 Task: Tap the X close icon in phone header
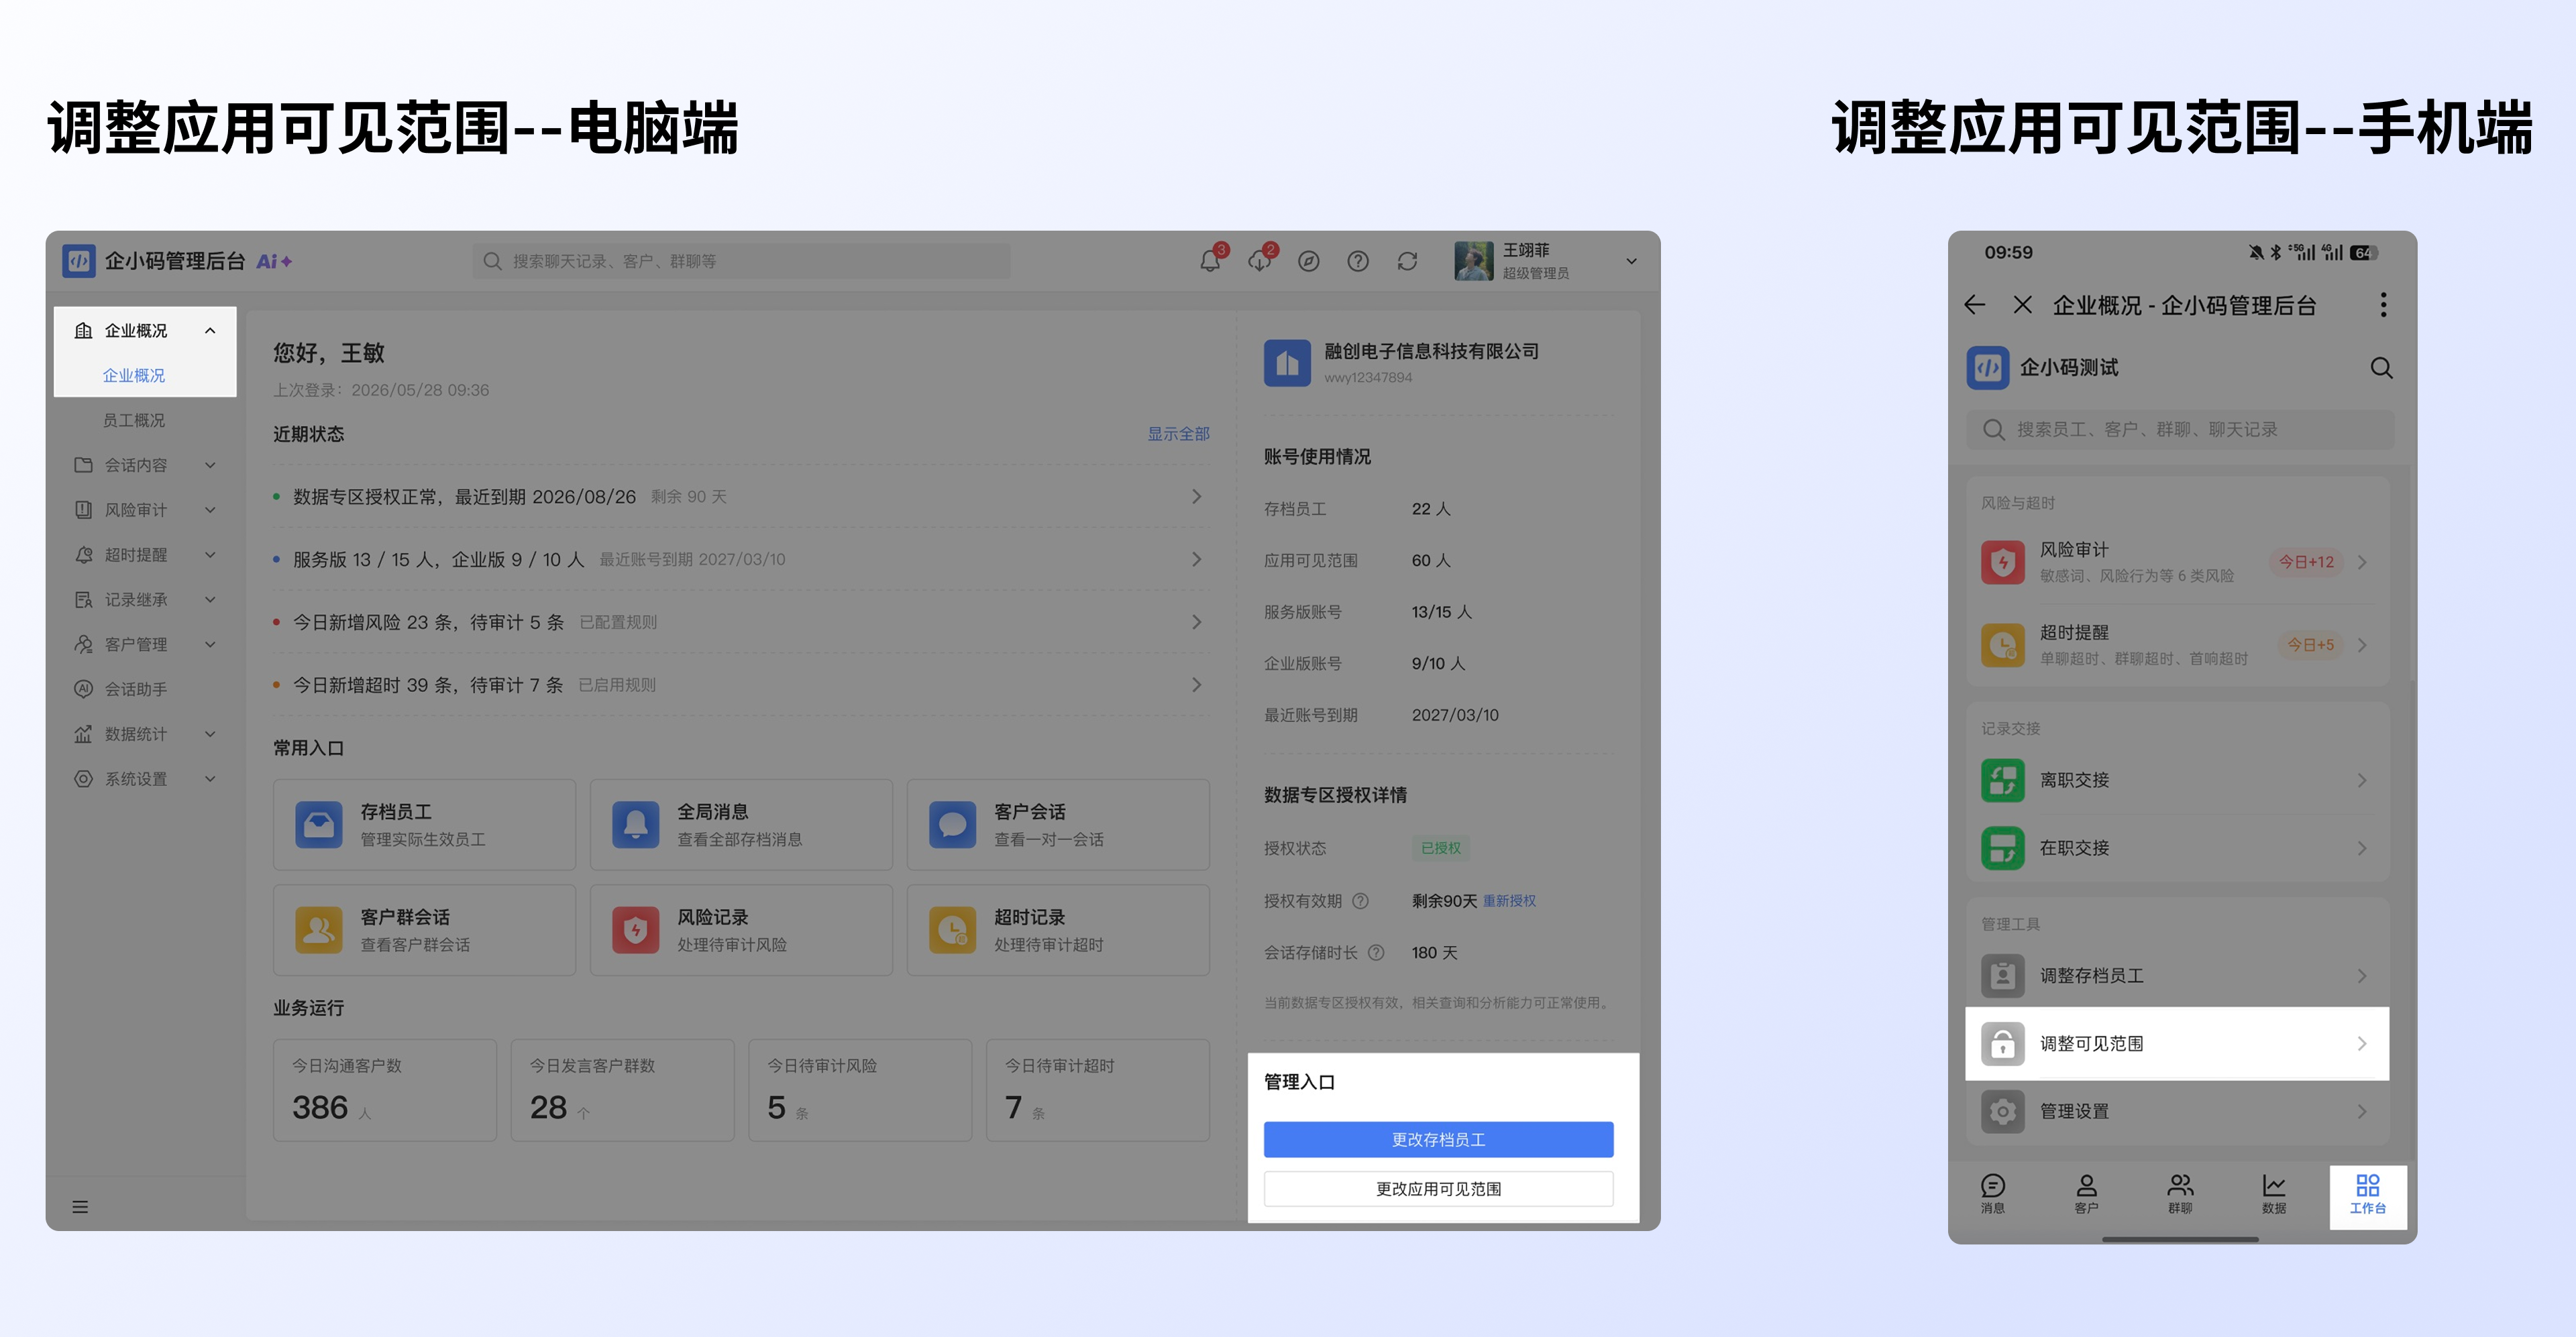click(x=2022, y=305)
